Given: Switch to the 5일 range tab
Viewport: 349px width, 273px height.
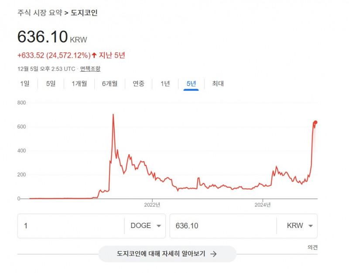Looking at the screenshot, I should click(51, 83).
